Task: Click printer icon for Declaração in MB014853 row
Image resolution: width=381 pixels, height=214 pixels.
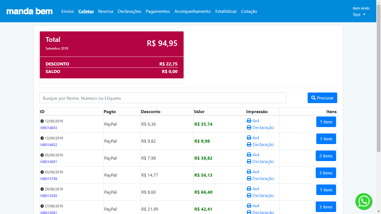Action: (249, 128)
